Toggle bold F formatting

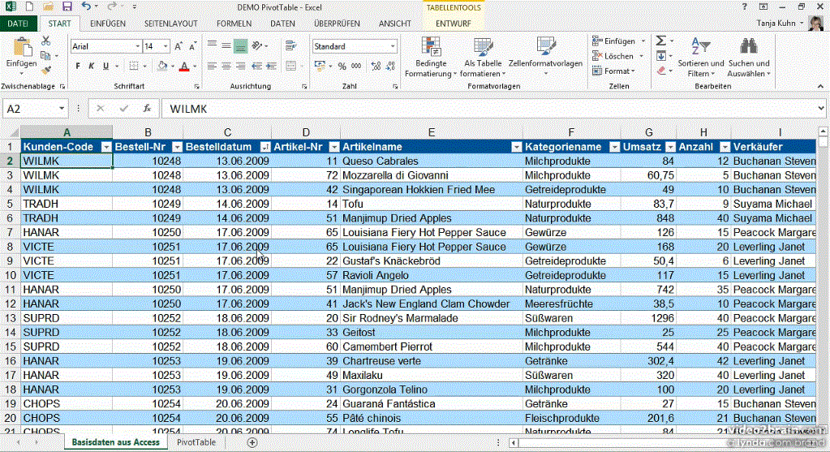point(78,67)
